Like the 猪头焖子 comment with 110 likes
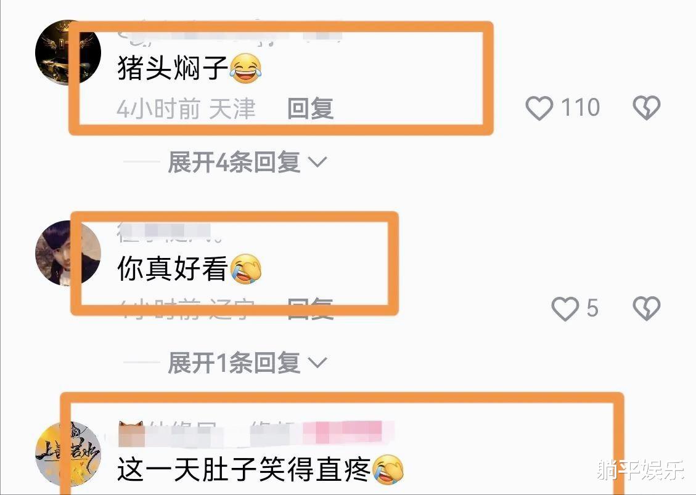This screenshot has height=495, width=696. [x=539, y=108]
